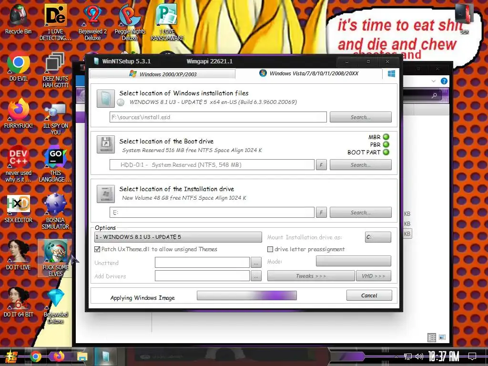Open the Recycle Bin desktop icon

click(x=18, y=19)
